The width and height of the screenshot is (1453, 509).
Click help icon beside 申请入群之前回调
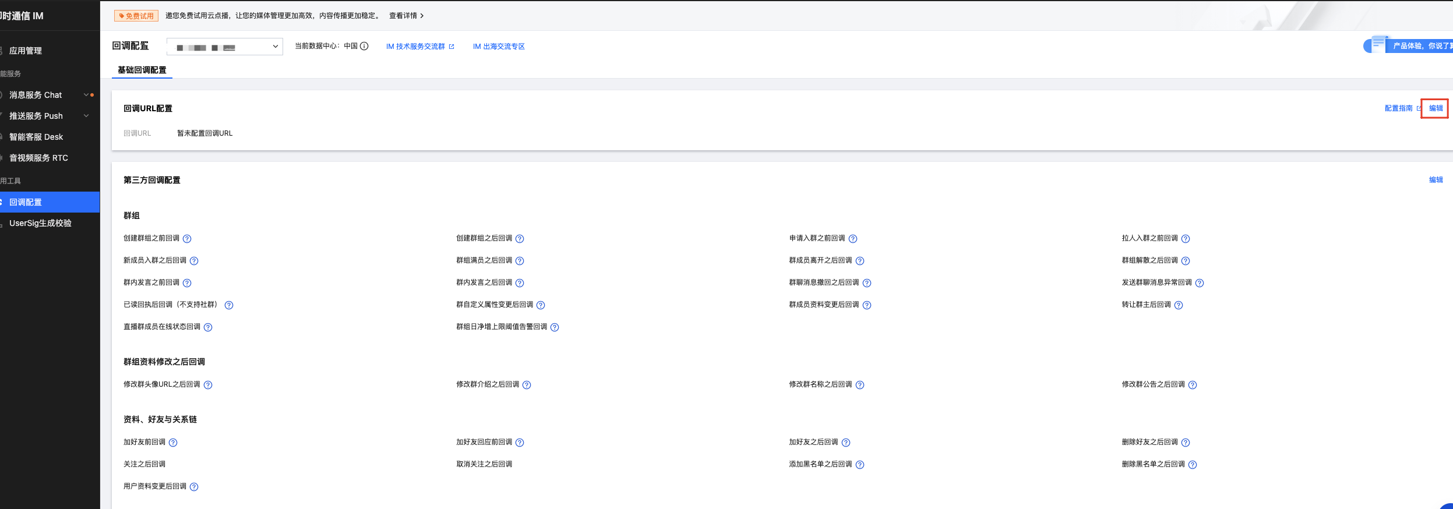[853, 239]
